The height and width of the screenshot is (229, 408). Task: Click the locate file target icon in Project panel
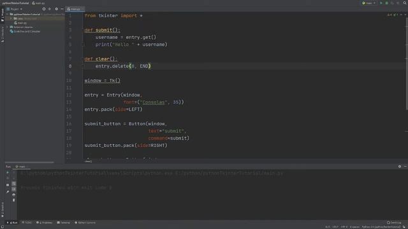(44, 9)
